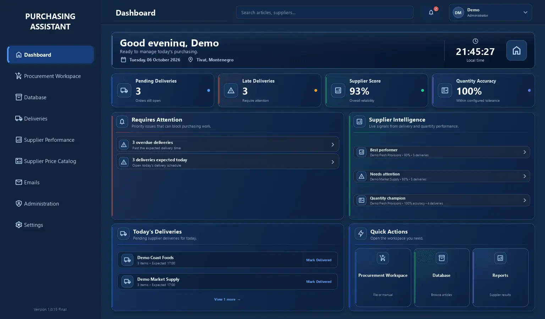Focus the Search articles, suppliers field
Screen dimensions: 545x319
pos(324,12)
